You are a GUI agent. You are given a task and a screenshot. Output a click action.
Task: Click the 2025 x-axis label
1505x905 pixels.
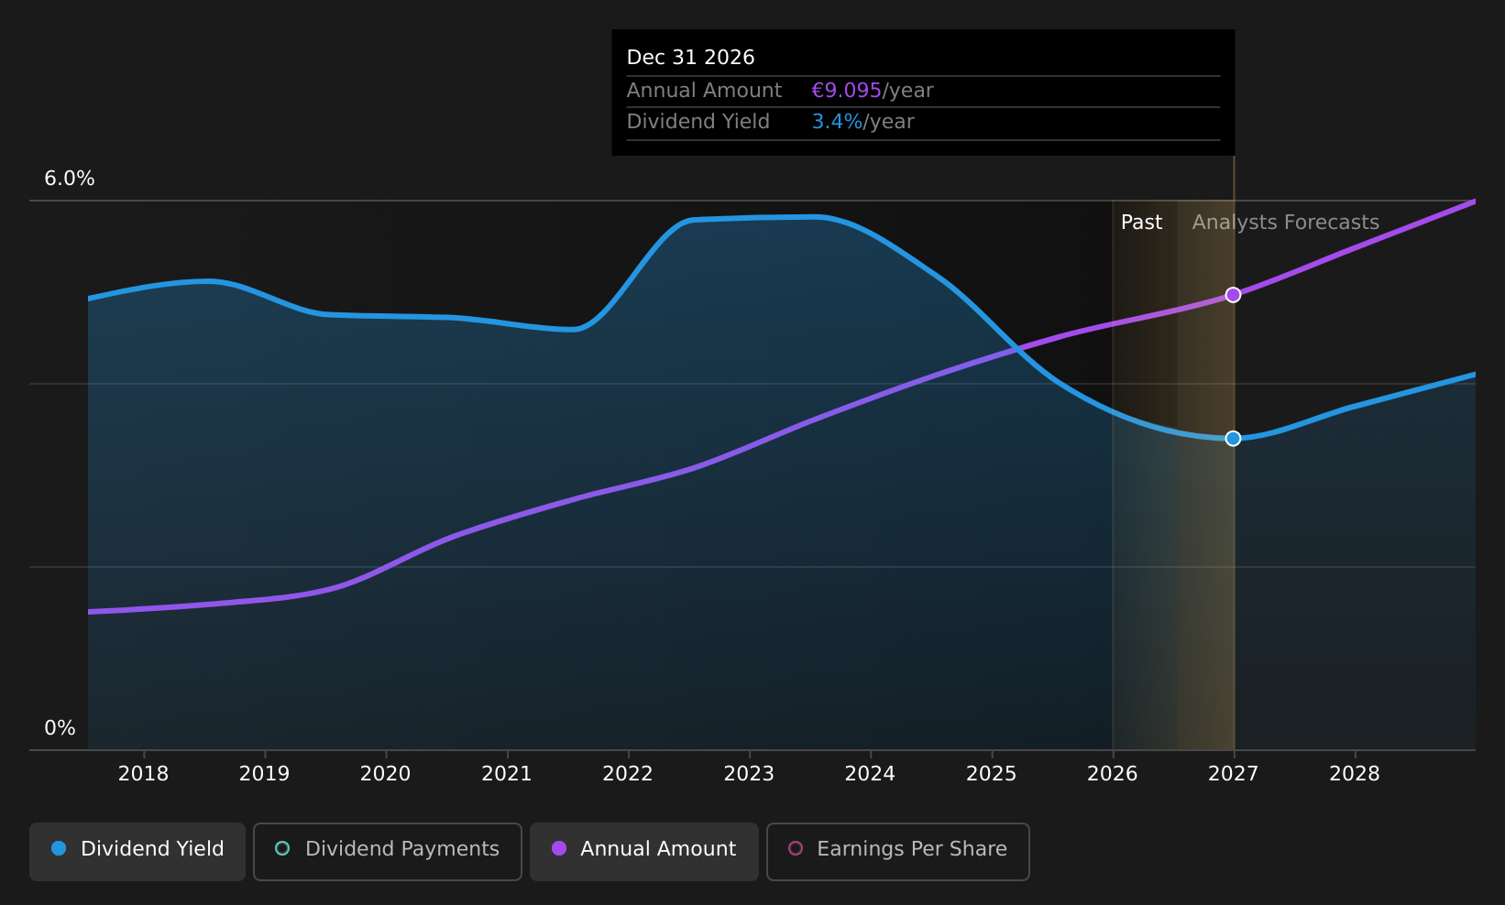(991, 774)
